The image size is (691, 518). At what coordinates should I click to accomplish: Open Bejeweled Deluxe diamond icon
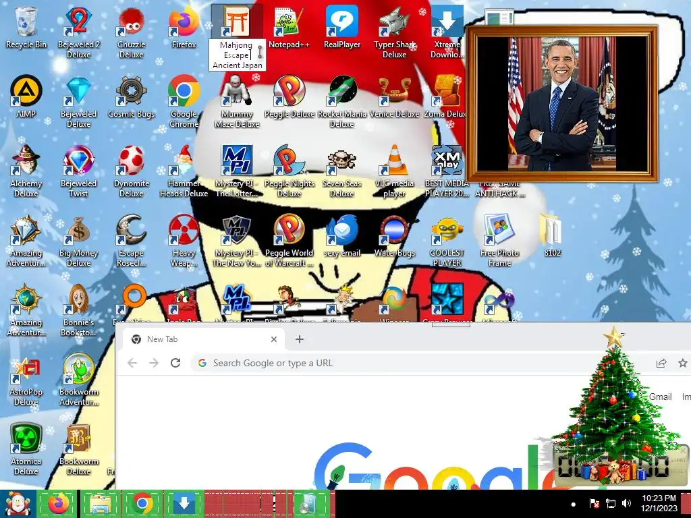point(78,102)
